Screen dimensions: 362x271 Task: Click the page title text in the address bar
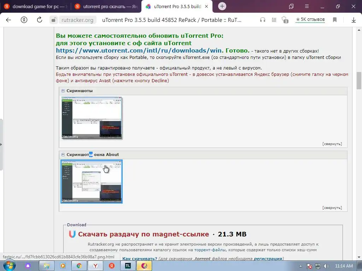(172, 20)
